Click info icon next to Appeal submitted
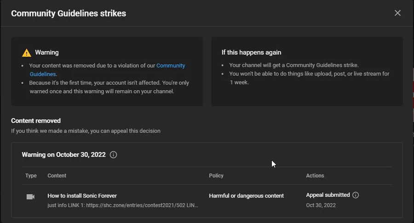Viewport: 414px width, 223px height. pos(356,195)
